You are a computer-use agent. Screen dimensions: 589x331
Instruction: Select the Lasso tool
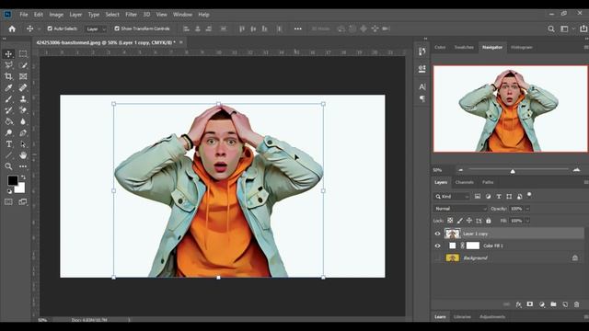coord(8,65)
